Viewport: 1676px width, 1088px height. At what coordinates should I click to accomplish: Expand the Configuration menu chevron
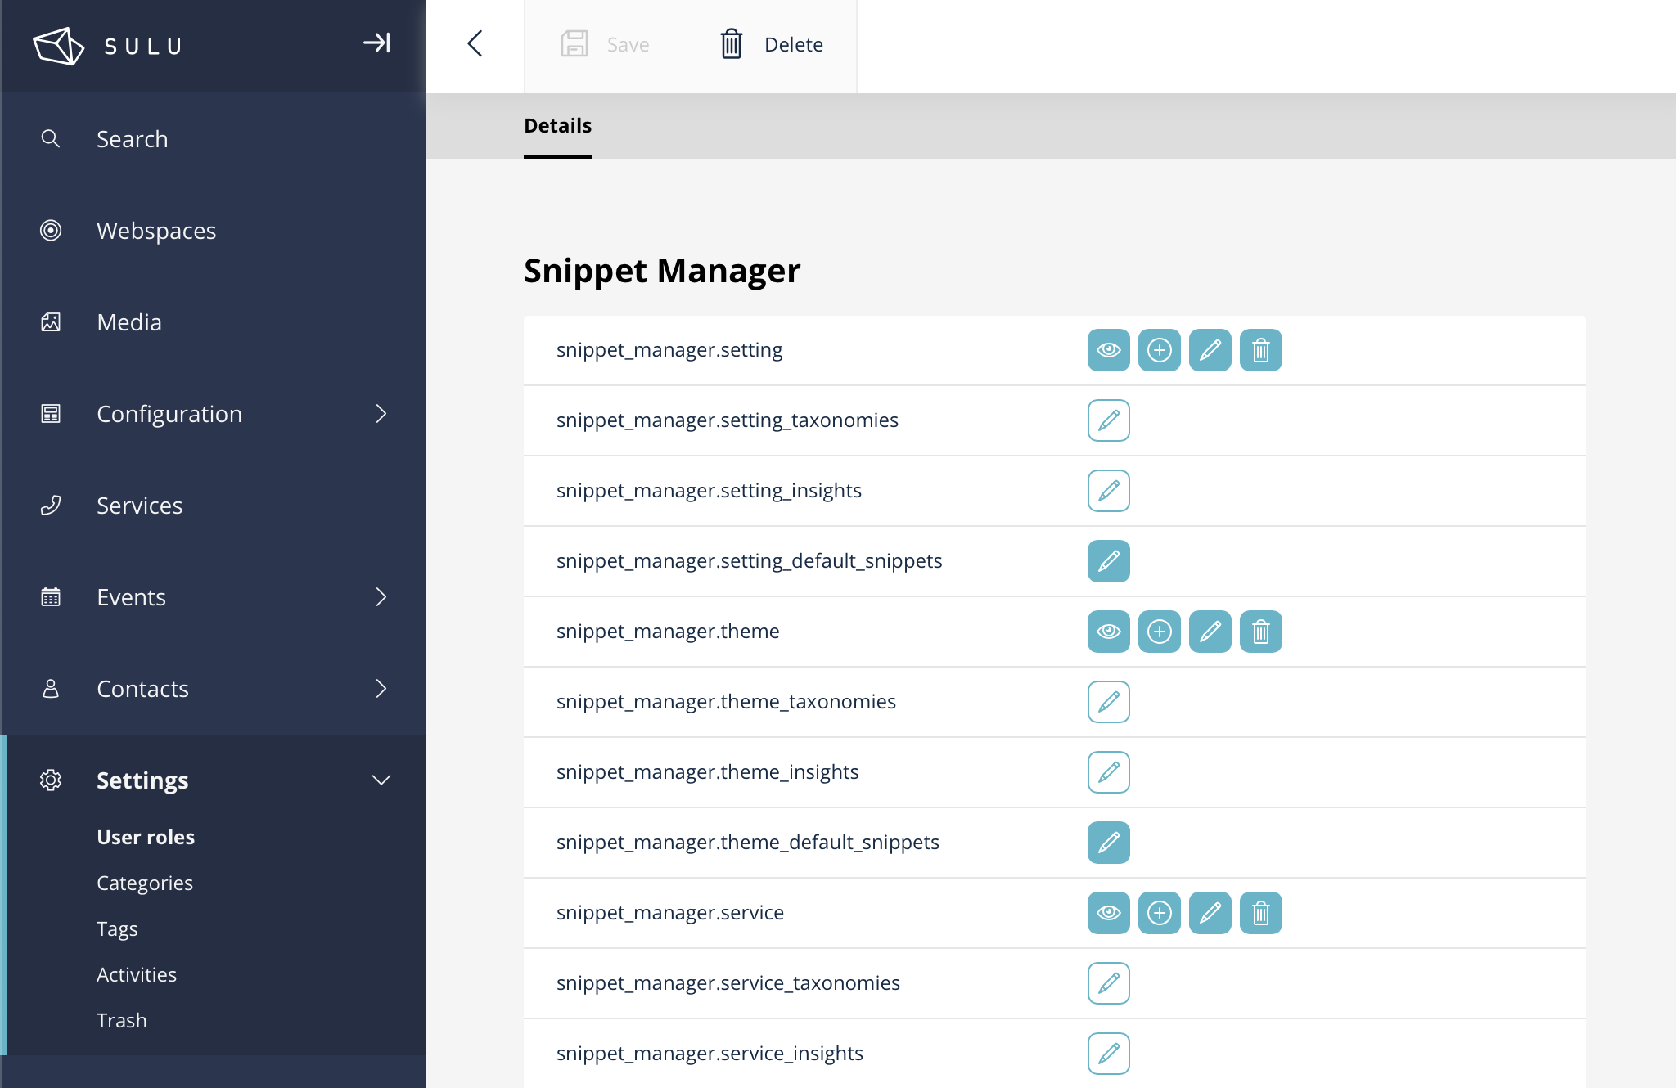pyautogui.click(x=381, y=414)
